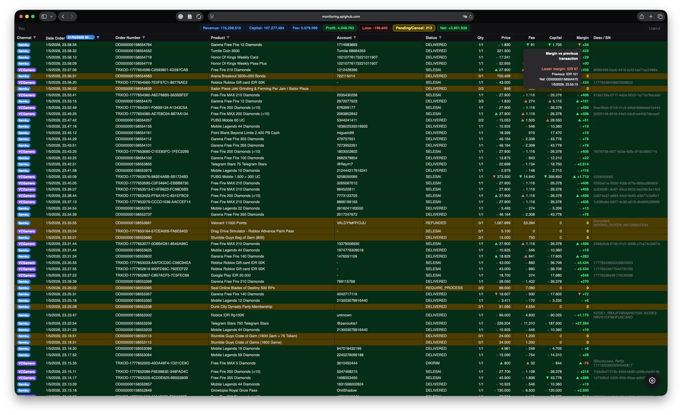Image resolution: width=682 pixels, height=415 pixels.
Task: Open the Date Order filter arrow
Action: (x=98, y=38)
